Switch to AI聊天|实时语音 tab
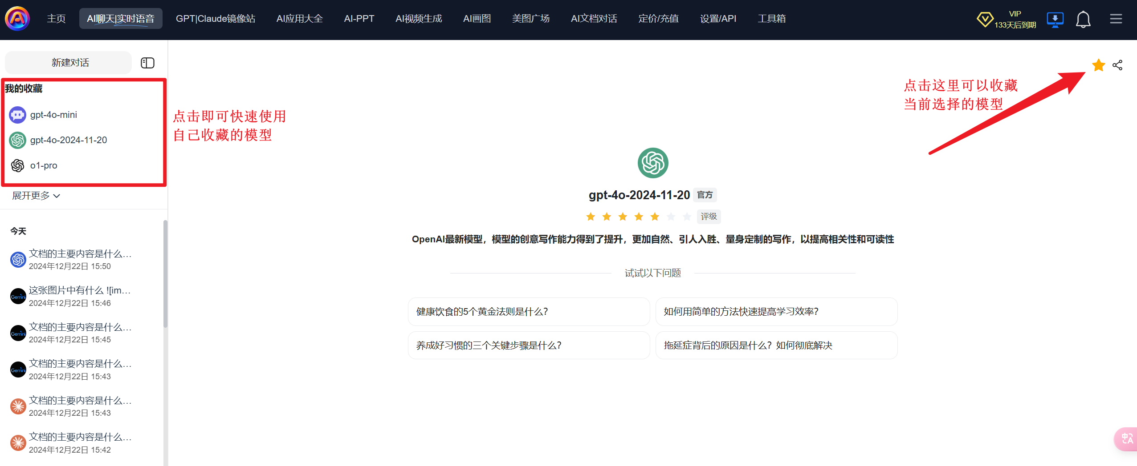 (x=121, y=19)
